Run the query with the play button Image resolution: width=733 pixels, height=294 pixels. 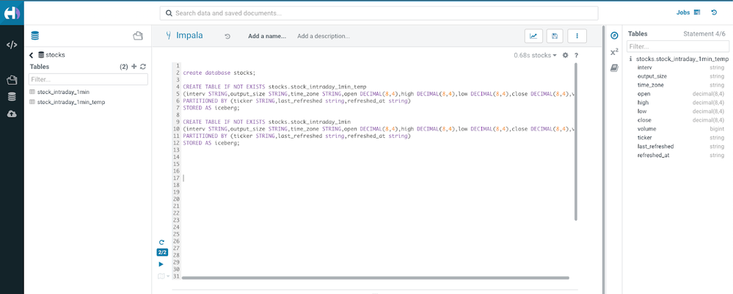[x=161, y=264]
